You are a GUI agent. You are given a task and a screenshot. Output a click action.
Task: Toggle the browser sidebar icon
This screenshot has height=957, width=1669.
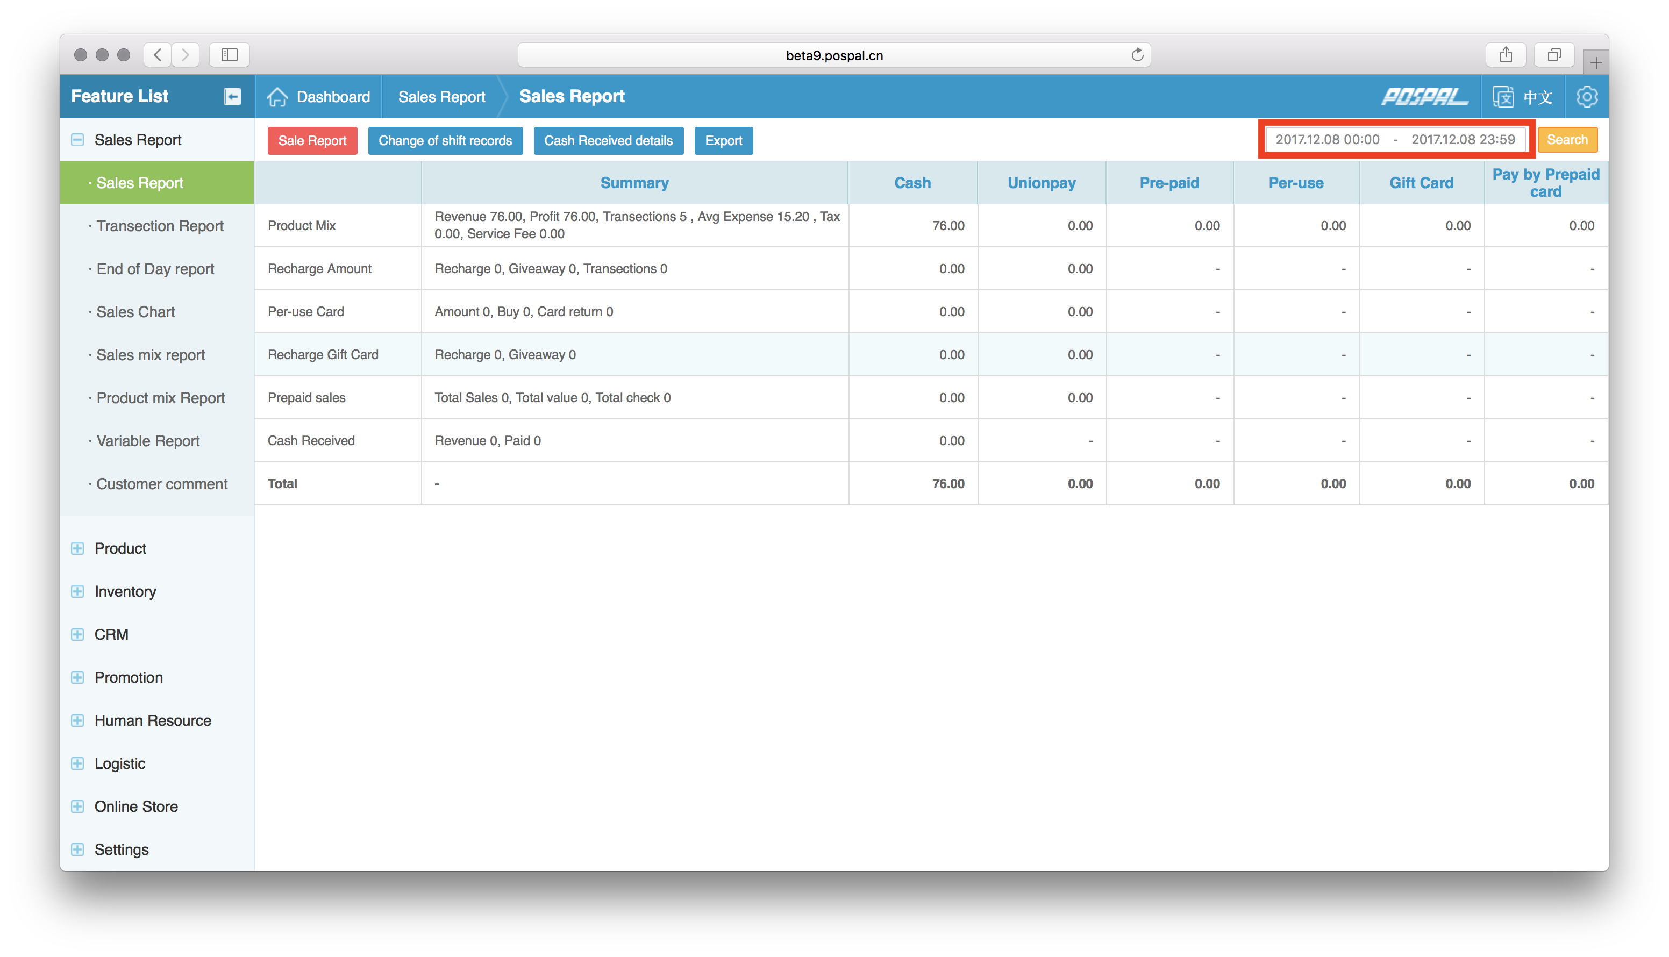(230, 55)
